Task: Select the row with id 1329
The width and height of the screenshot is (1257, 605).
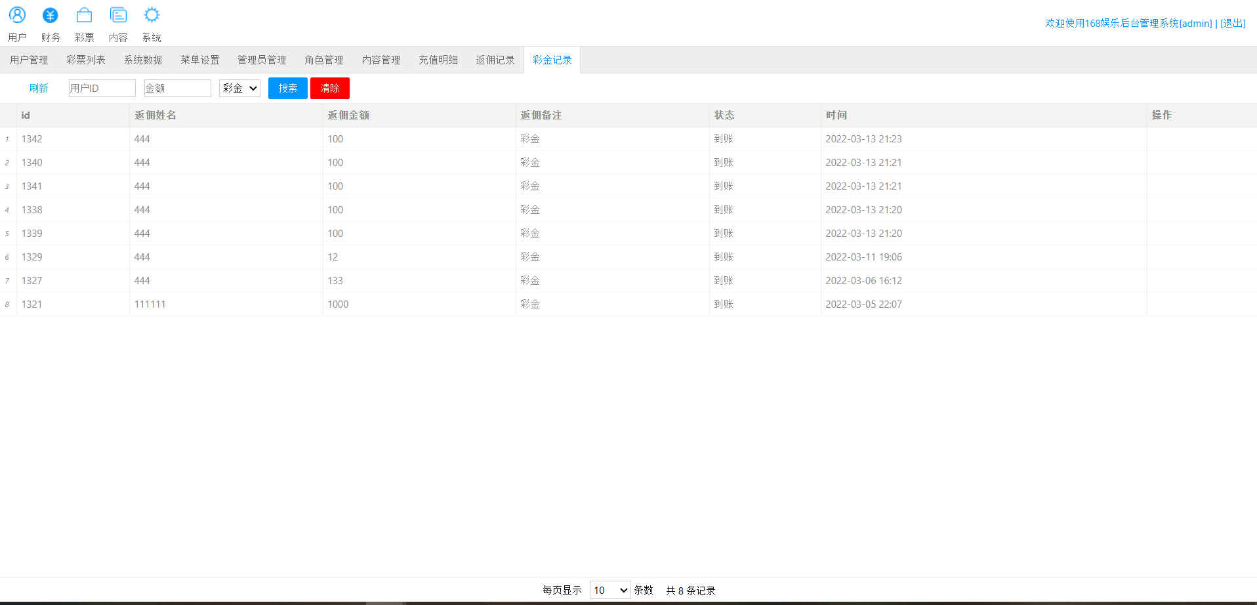Action: (x=628, y=257)
